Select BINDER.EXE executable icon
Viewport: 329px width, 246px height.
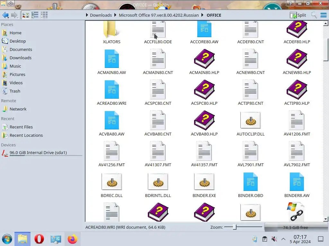pyautogui.click(x=204, y=182)
